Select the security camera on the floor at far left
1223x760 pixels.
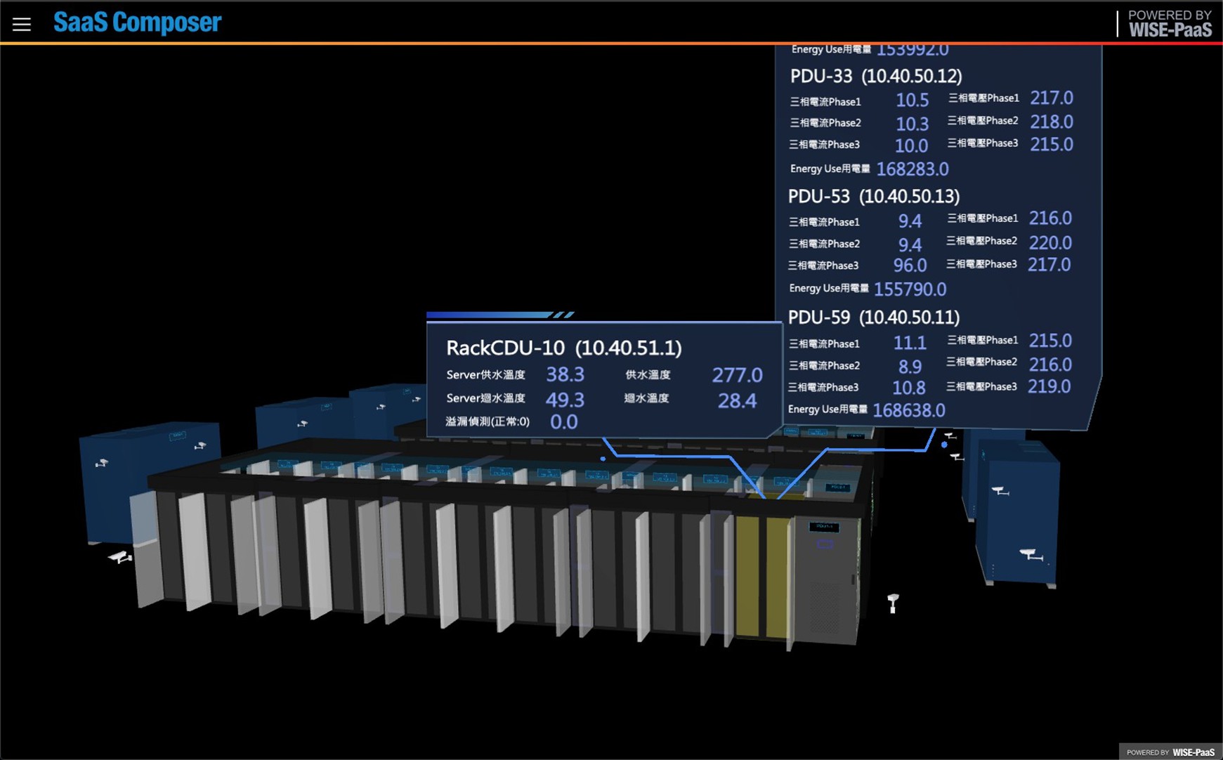pos(120,558)
